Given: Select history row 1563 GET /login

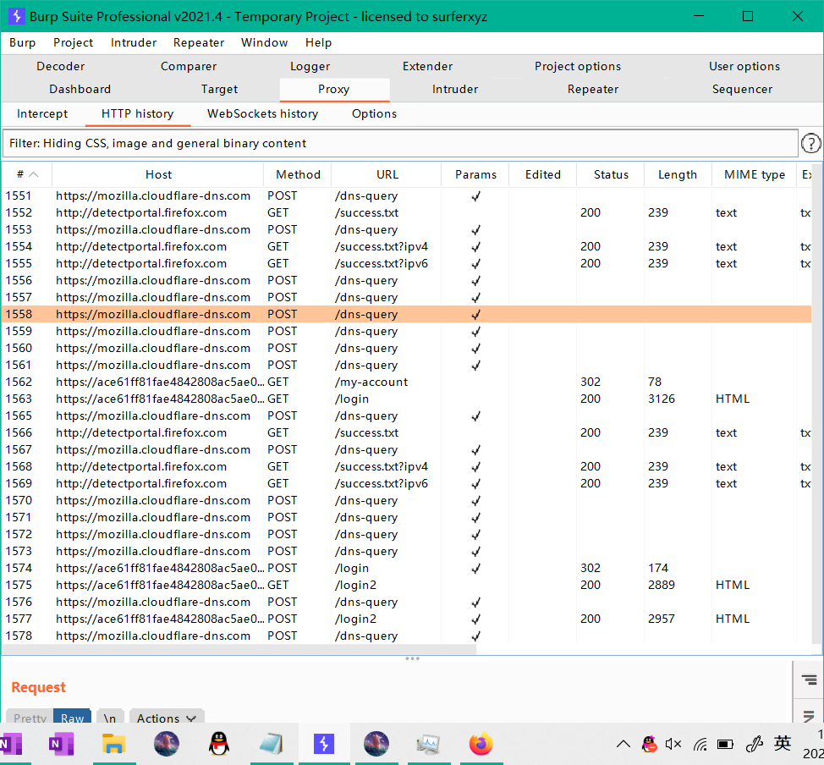Looking at the screenshot, I should point(407,399).
